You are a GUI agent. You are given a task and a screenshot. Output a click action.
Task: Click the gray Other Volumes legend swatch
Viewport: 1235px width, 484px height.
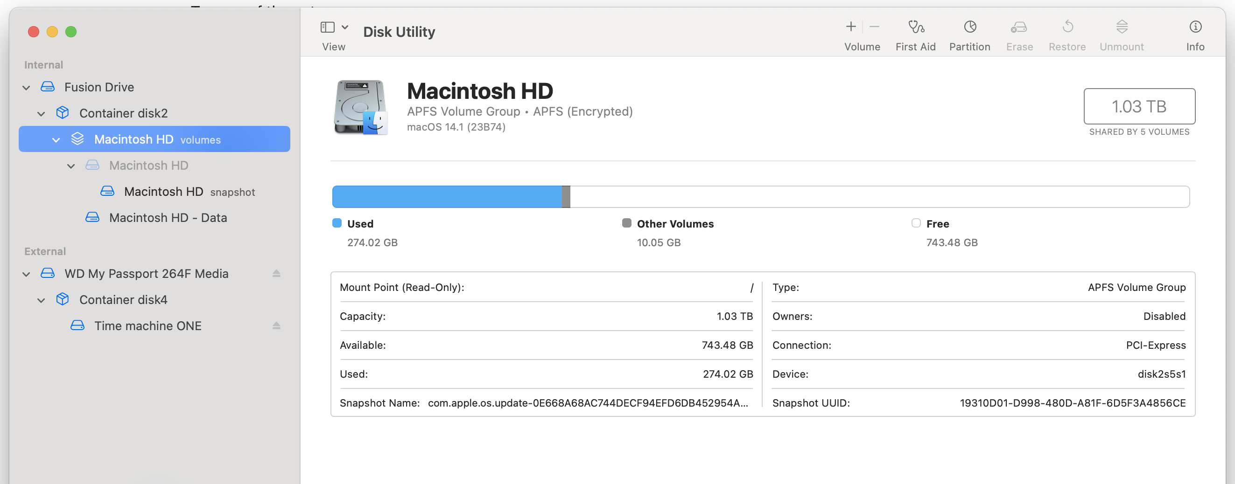(x=627, y=223)
